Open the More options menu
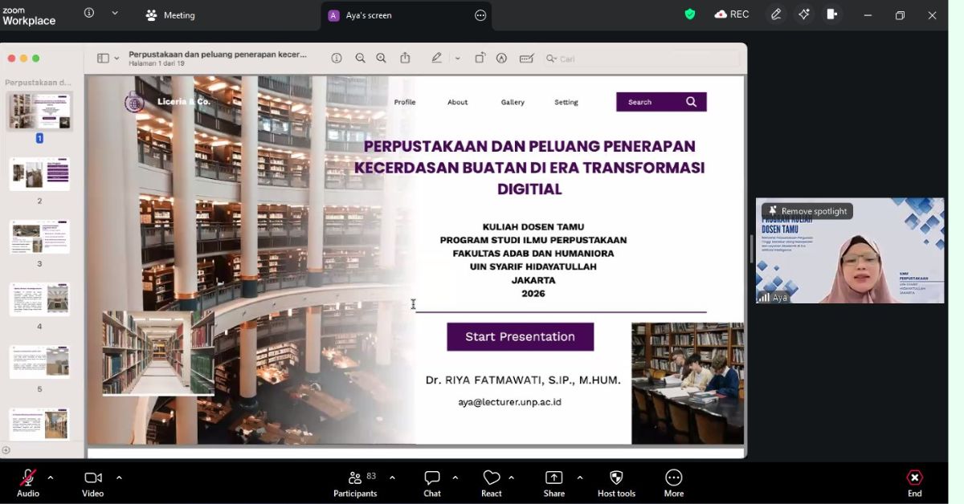The image size is (964, 504). [674, 483]
